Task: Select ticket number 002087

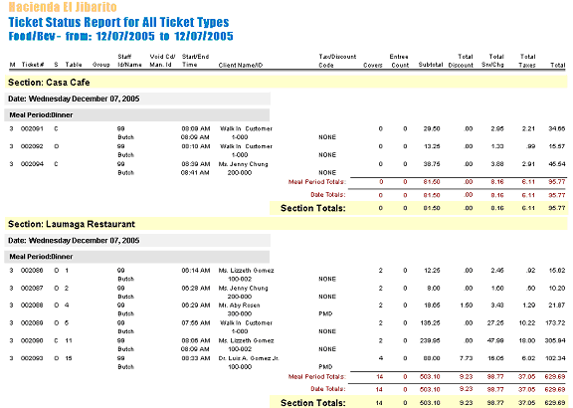Action: 32,288
